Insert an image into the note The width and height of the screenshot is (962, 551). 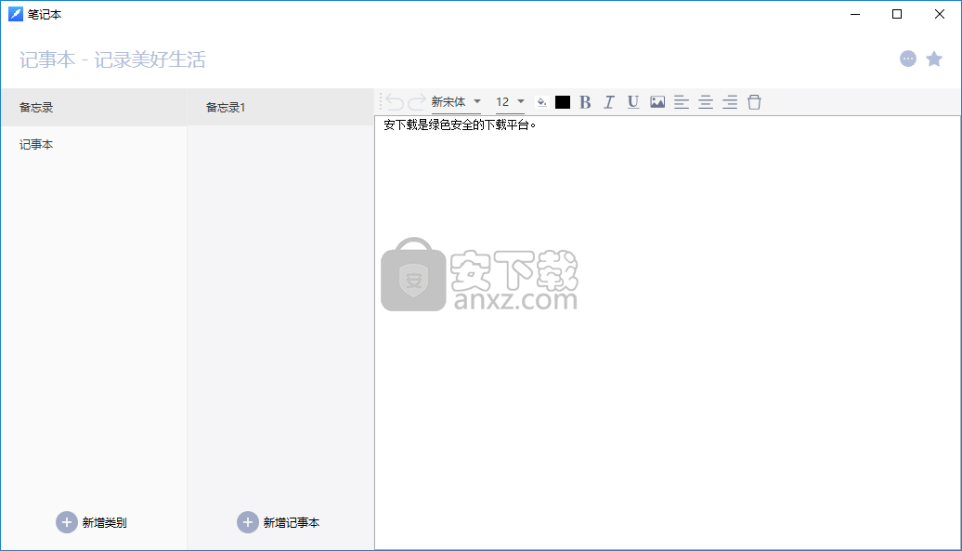click(x=657, y=102)
